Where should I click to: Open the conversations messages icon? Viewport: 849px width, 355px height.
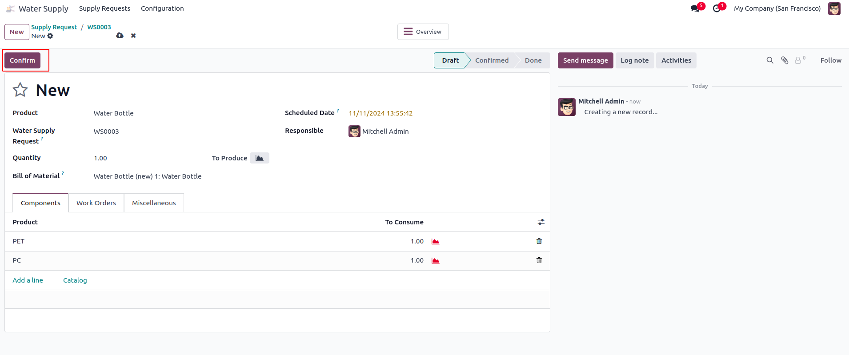coord(695,8)
